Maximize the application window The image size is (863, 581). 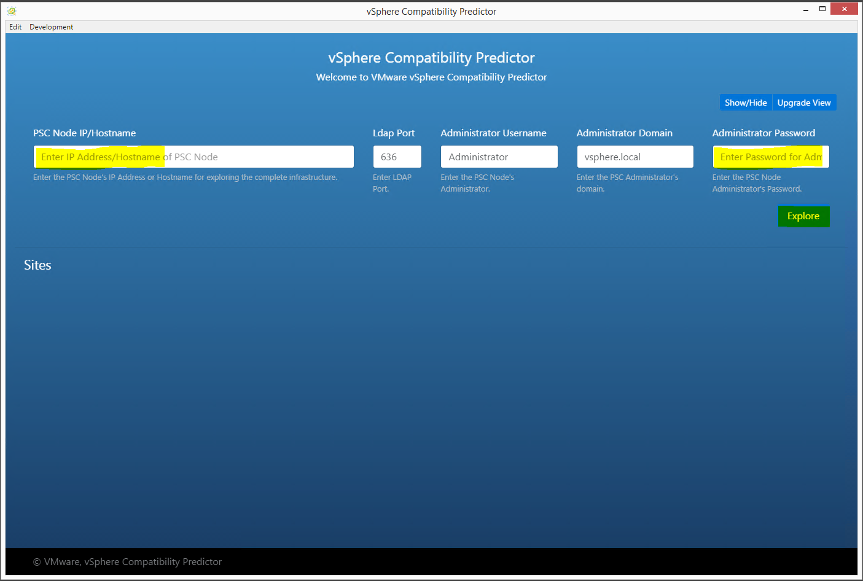[822, 9]
